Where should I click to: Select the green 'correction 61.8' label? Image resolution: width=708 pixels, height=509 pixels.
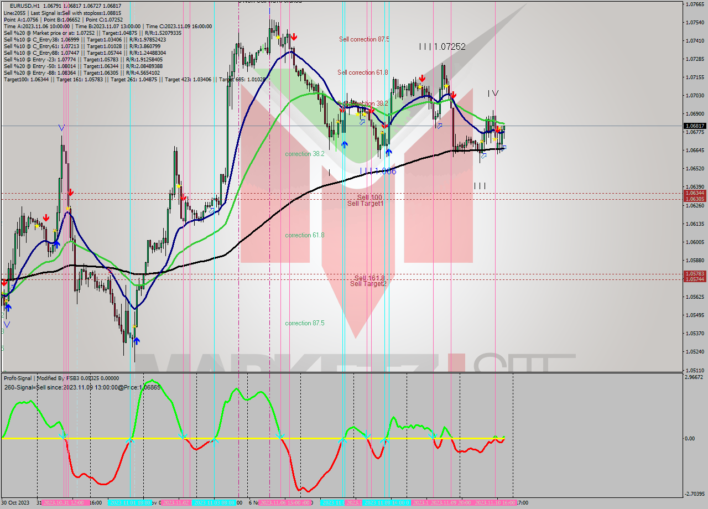pos(305,235)
